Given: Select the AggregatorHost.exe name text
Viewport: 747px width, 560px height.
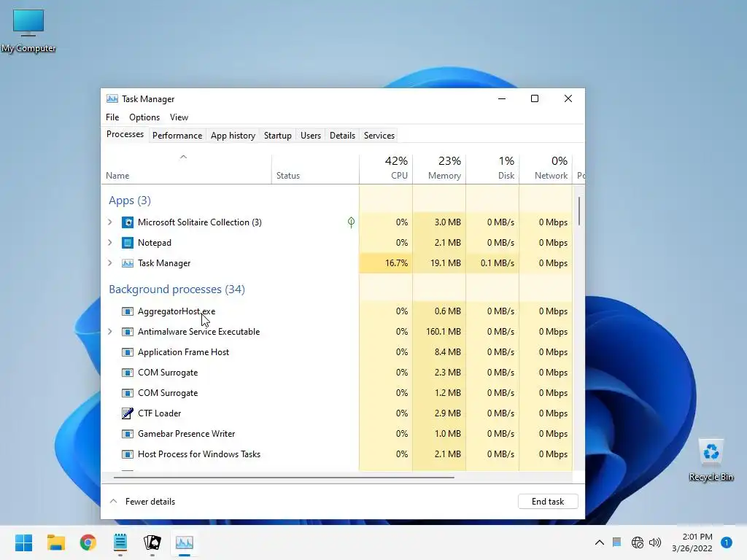Looking at the screenshot, I should pos(177,311).
